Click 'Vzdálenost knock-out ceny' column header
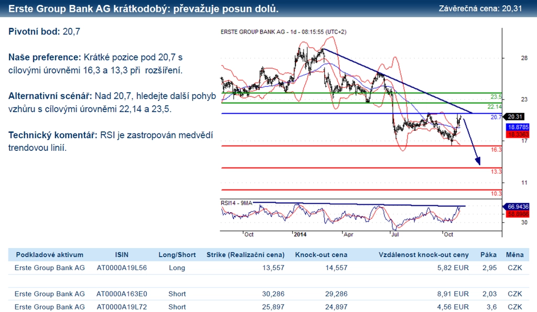The height and width of the screenshot is (312, 537). pos(424,255)
